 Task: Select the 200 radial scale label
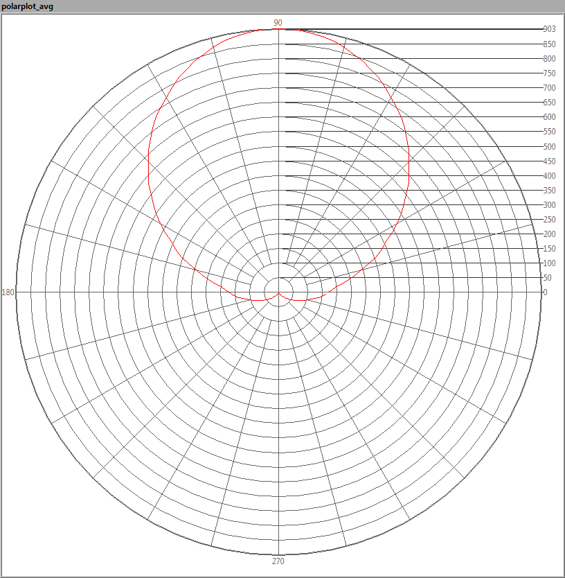coord(549,234)
